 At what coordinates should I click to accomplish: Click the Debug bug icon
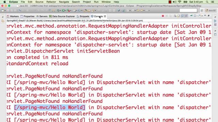(x=58, y=11)
